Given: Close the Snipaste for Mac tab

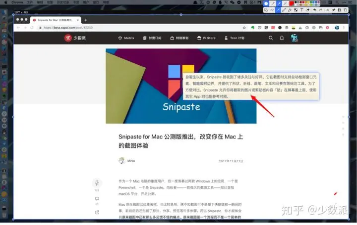Looking at the screenshot, I should pyautogui.click(x=78, y=20).
